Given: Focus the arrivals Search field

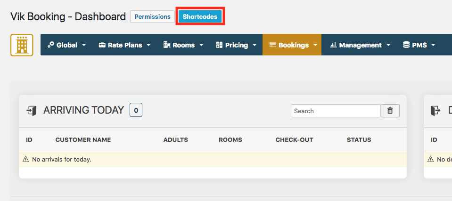Looking at the screenshot, I should (x=336, y=111).
